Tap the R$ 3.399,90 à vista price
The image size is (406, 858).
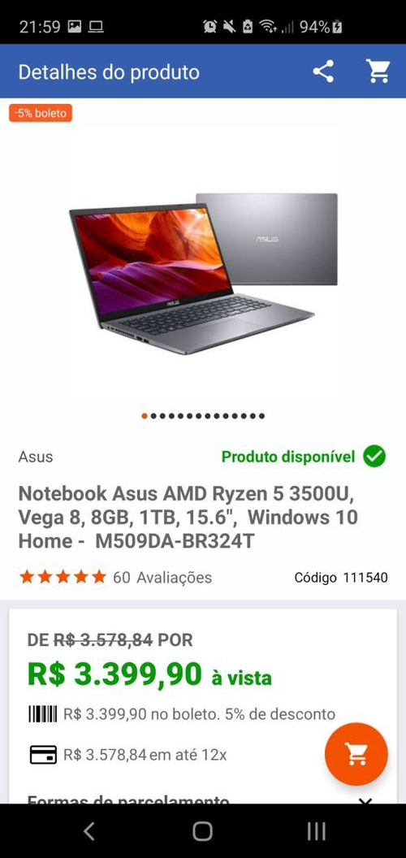(x=149, y=674)
